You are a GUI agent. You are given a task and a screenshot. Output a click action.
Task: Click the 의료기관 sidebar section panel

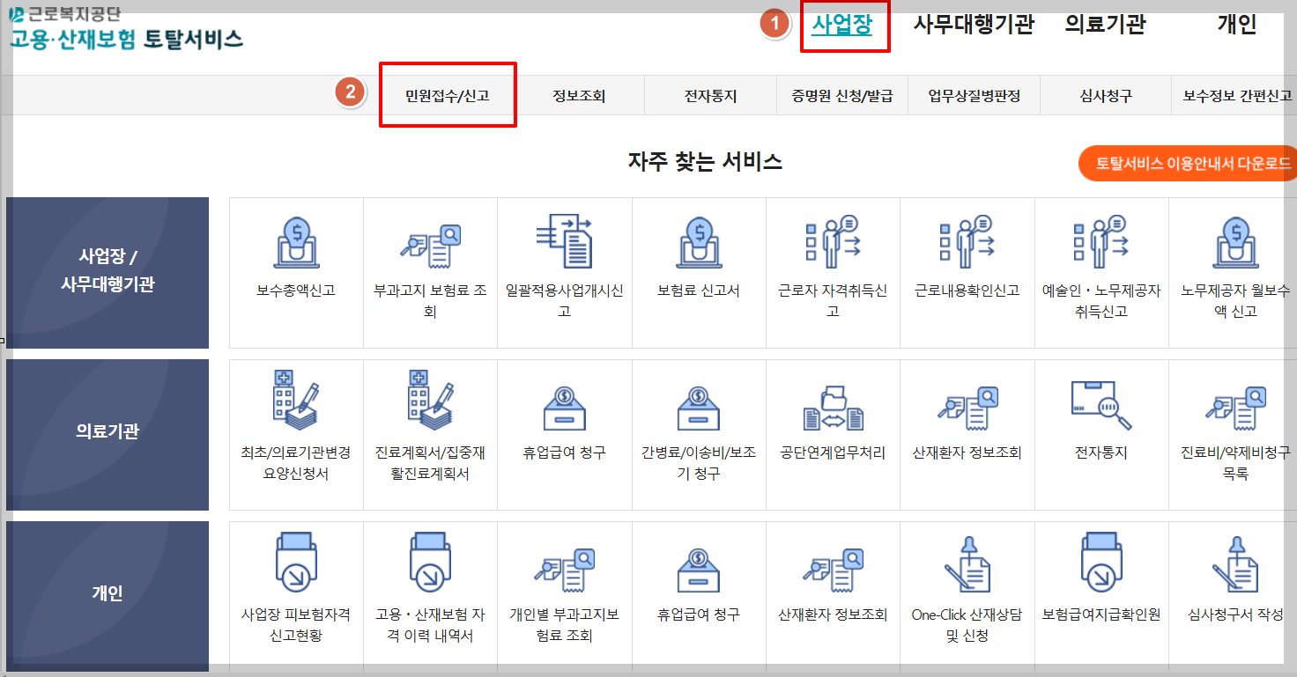(x=106, y=433)
